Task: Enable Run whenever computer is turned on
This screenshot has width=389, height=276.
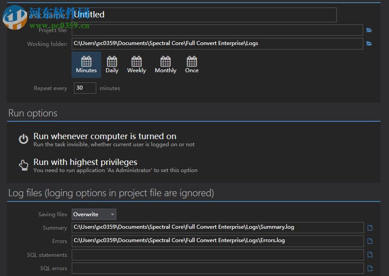Action: pyautogui.click(x=104, y=136)
